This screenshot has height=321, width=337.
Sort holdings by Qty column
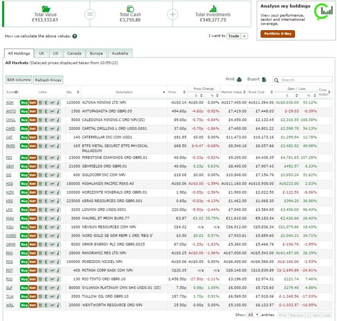(x=73, y=92)
